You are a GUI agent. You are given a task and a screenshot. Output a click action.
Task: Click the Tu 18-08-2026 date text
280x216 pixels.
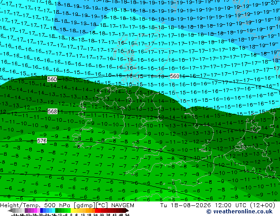(x=185, y=205)
